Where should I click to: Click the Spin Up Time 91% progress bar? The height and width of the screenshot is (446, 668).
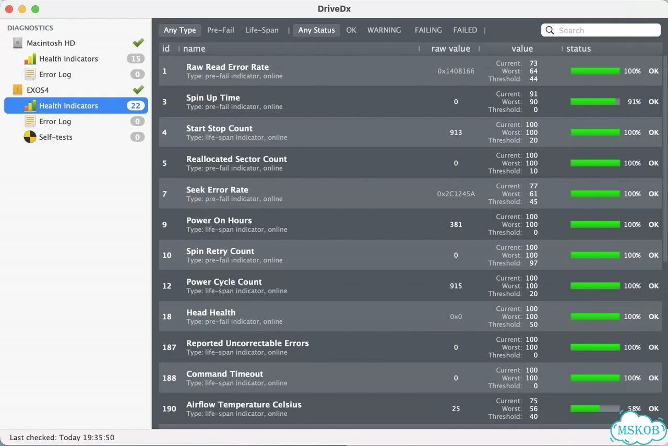tap(595, 102)
